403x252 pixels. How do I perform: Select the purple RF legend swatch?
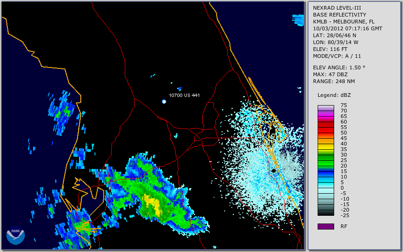click(x=325, y=226)
